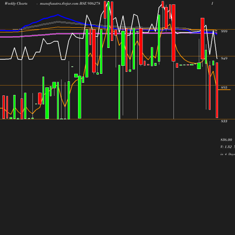Screen dimensions: 235x235
Task: Select the 999 price level label
Action: click(224, 31)
